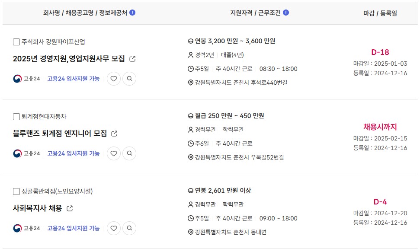
Task: Click the heart icon for 강원파이프산업 posting
Action: [x=114, y=79]
